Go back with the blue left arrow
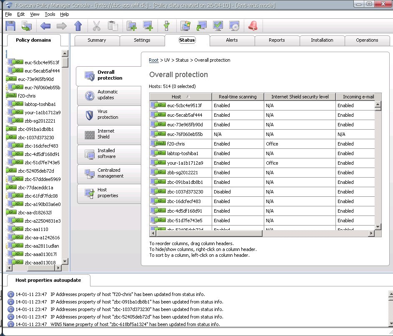 pos(45,26)
